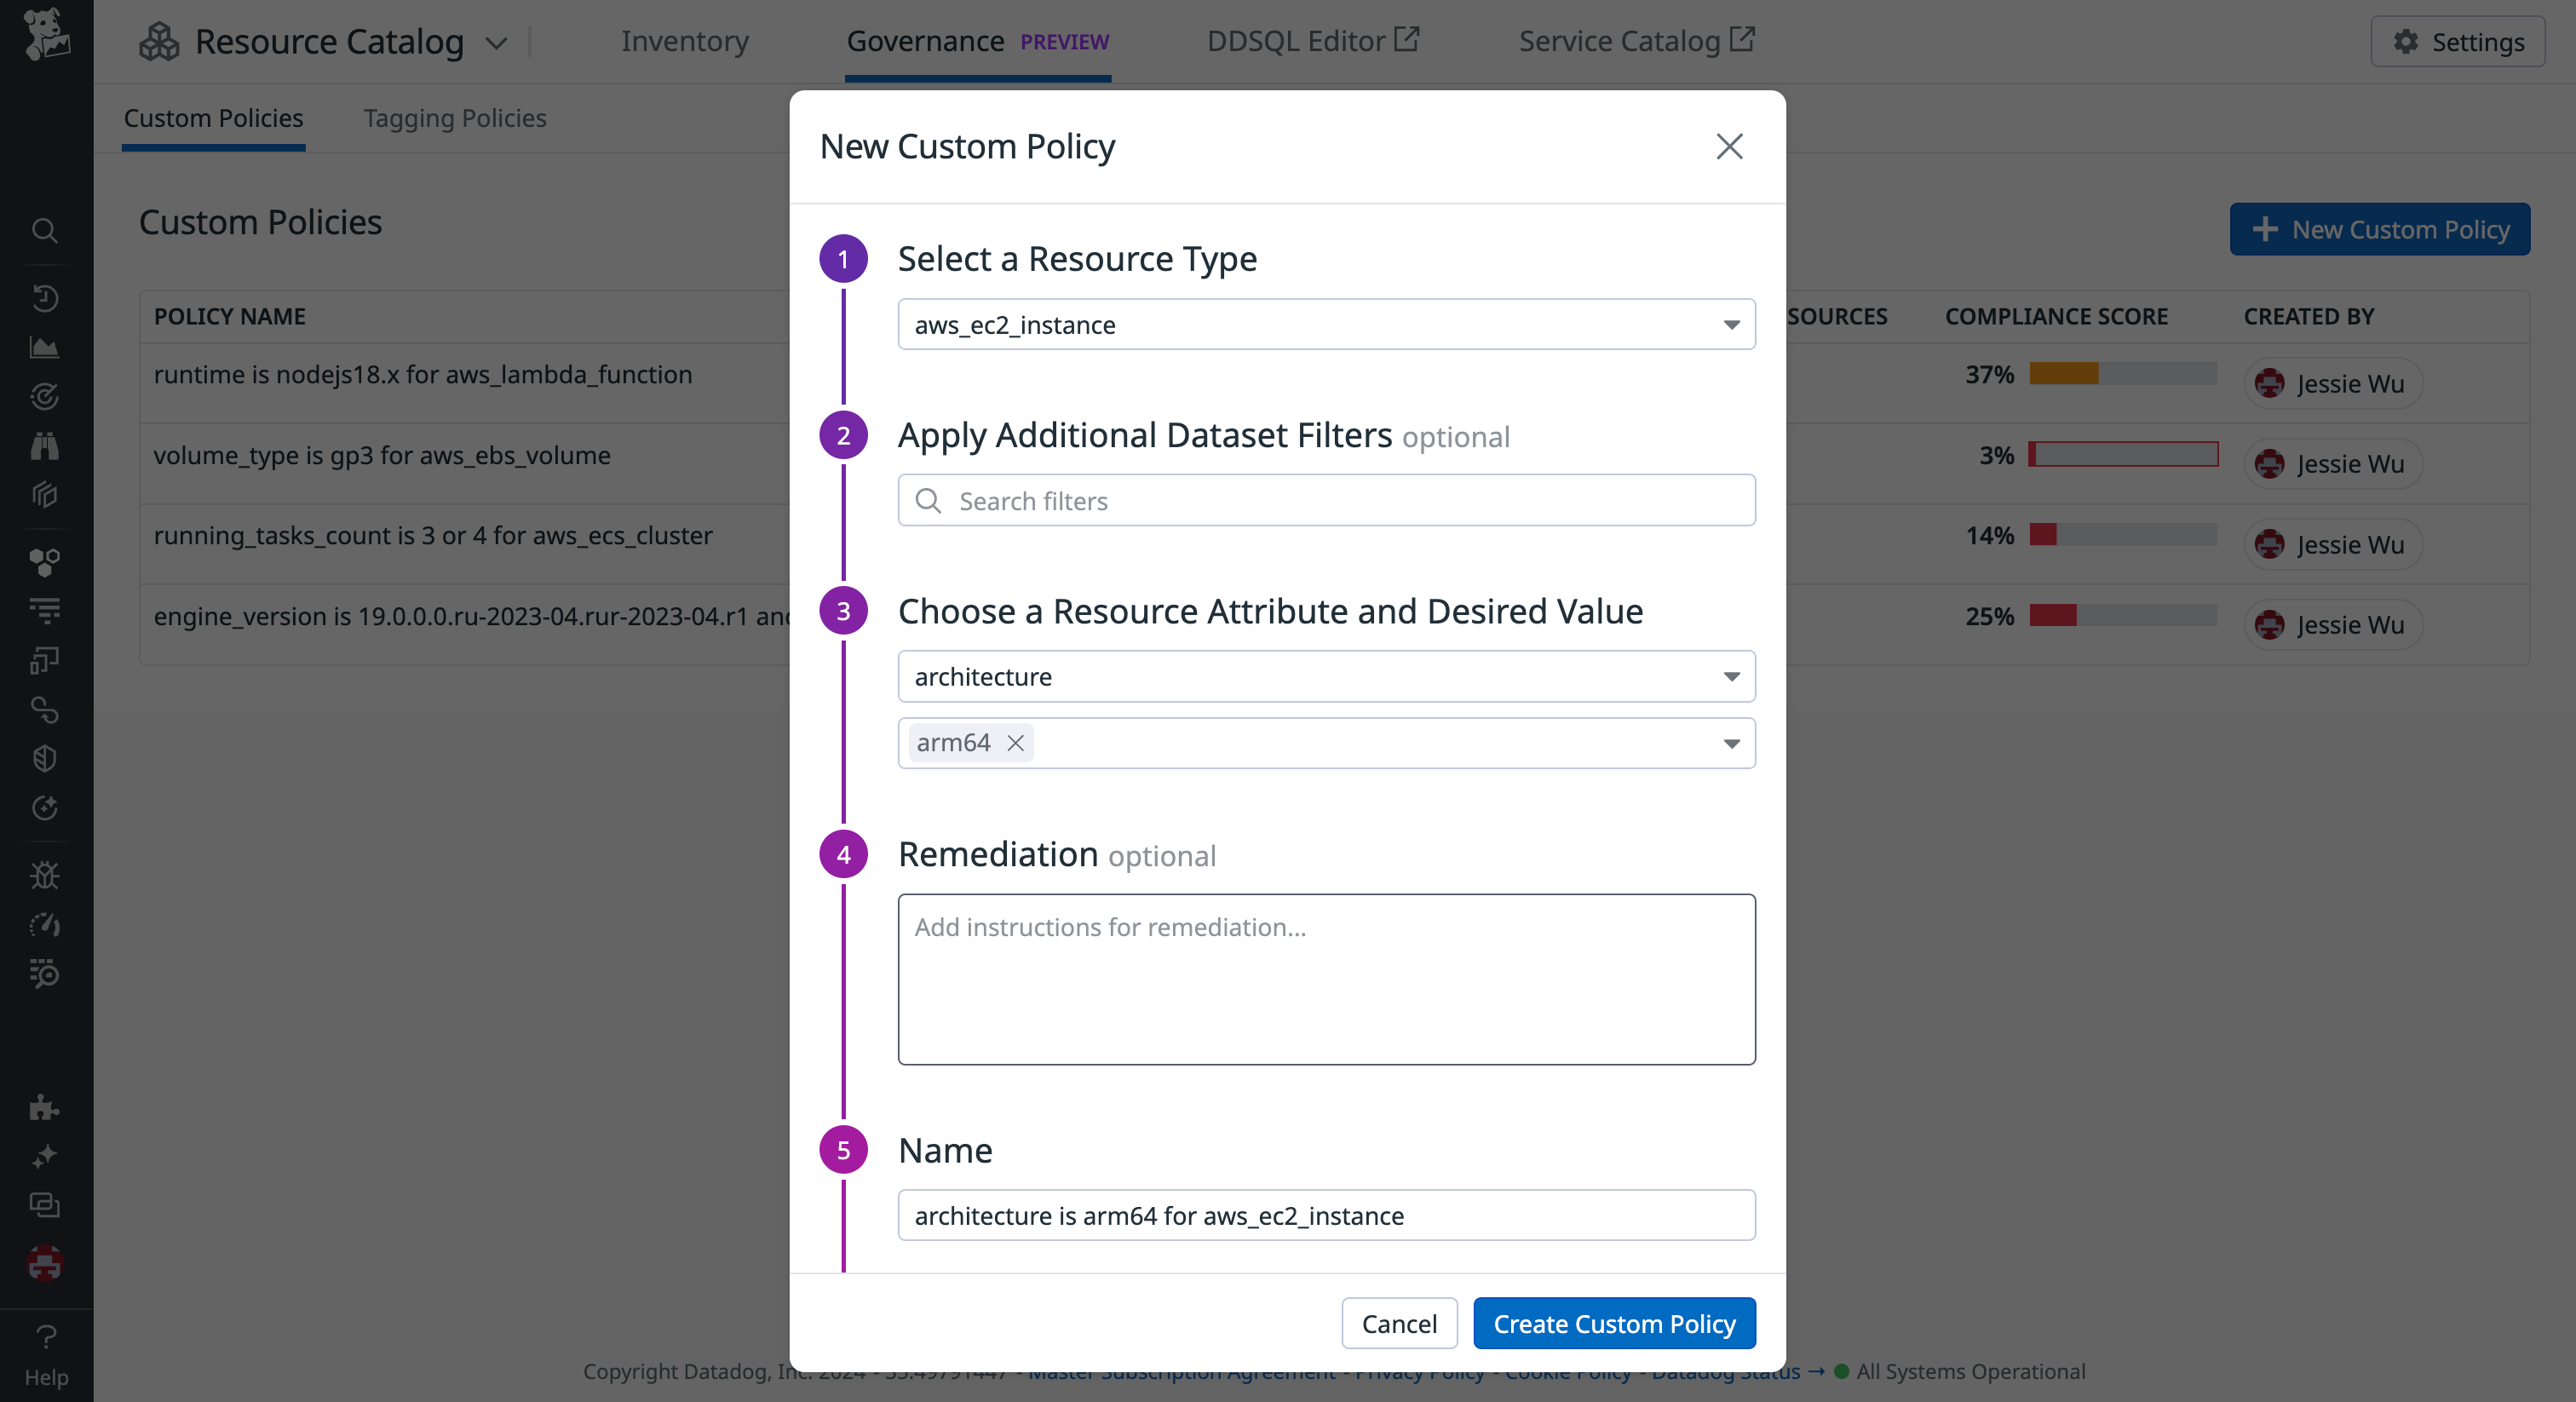This screenshot has height=1402, width=2576.
Task: Open the Metrics graph icon in sidebar
Action: [x=45, y=347]
